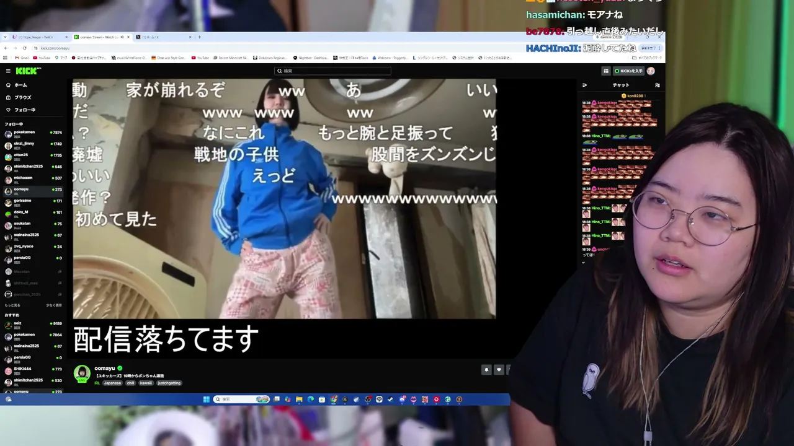
Task: Open the Nightbot - Dashboard bookmark
Action: [x=311, y=58]
